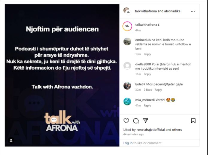Open mia_memedi profile avatar

tap(127, 101)
